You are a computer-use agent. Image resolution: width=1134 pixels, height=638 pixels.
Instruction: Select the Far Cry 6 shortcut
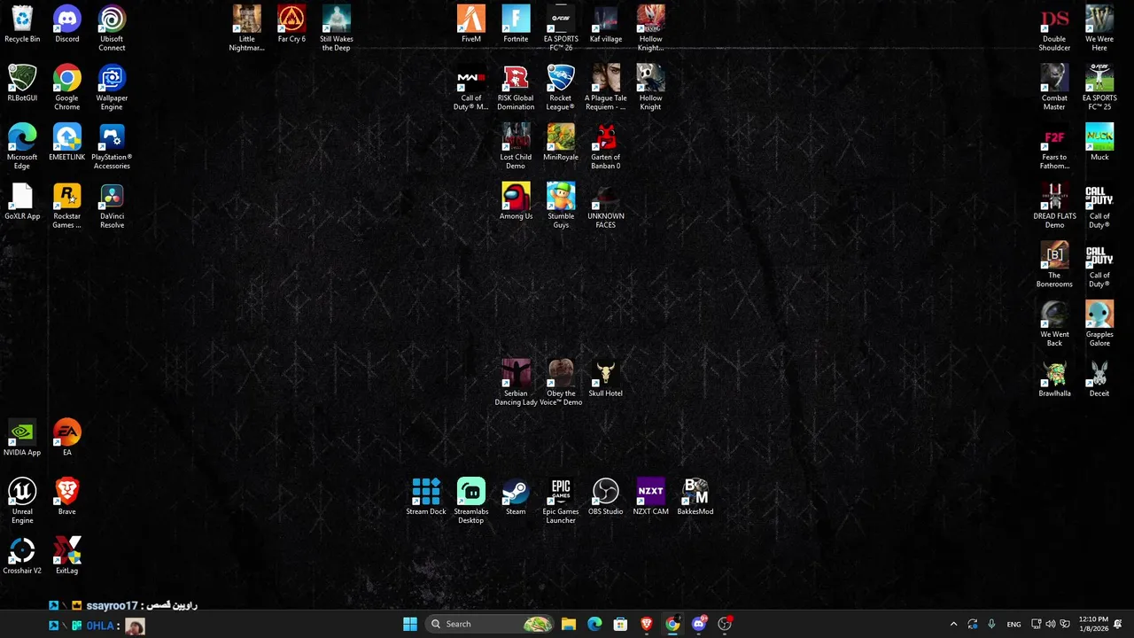[x=291, y=25]
